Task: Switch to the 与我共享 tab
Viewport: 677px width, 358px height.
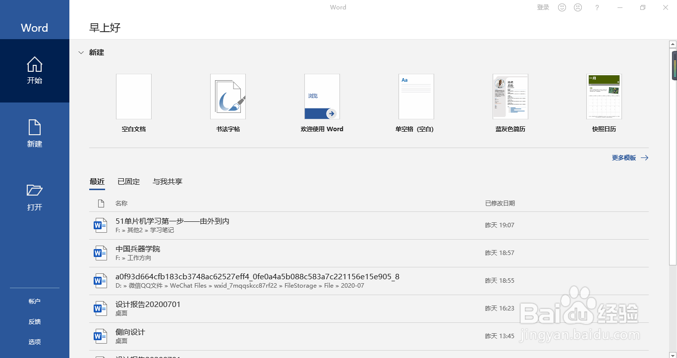Action: [x=168, y=182]
